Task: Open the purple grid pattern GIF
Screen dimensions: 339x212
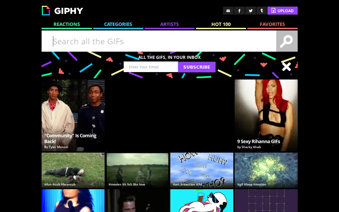Action: (266, 201)
